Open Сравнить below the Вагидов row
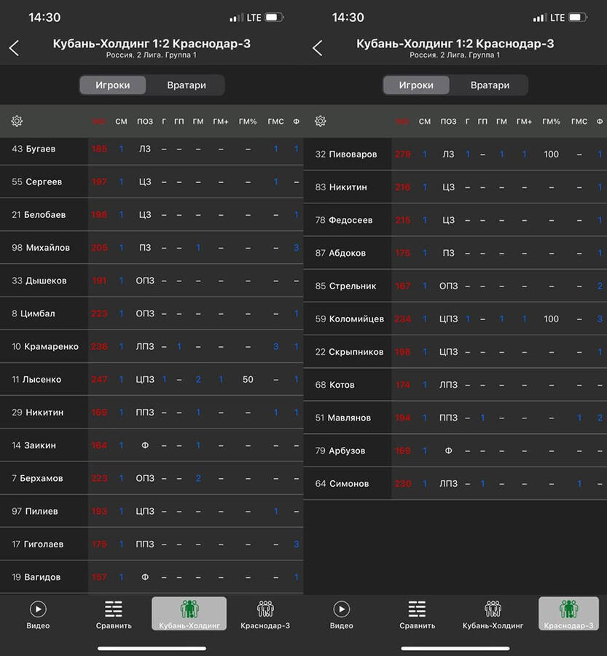Screen dimensions: 607x656 (114, 614)
